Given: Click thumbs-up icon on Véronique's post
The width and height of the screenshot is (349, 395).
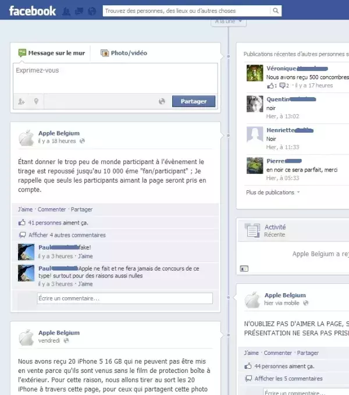Looking at the screenshot, I should pos(270,86).
